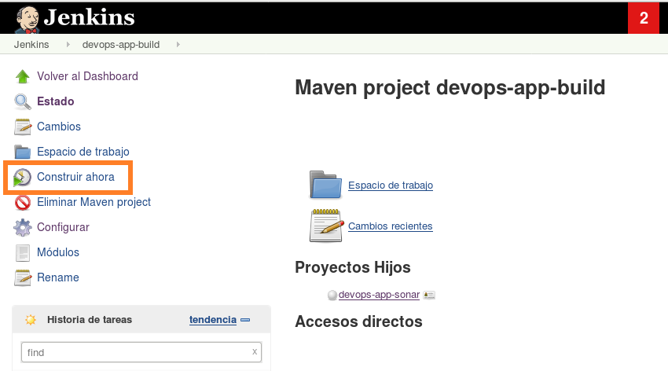Click the tendencia link
Screen dimensions: 668x371
(212, 319)
